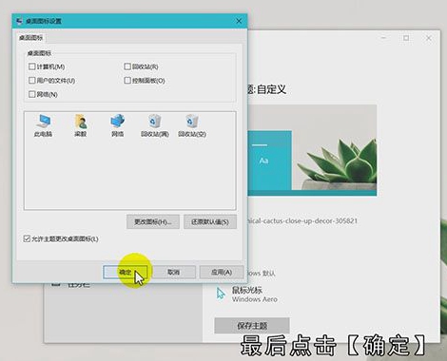Maximize the Settings window
This screenshot has height=361, width=447.
[406, 38]
